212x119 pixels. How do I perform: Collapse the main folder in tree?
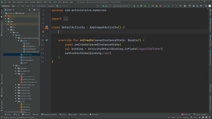pos(11,32)
